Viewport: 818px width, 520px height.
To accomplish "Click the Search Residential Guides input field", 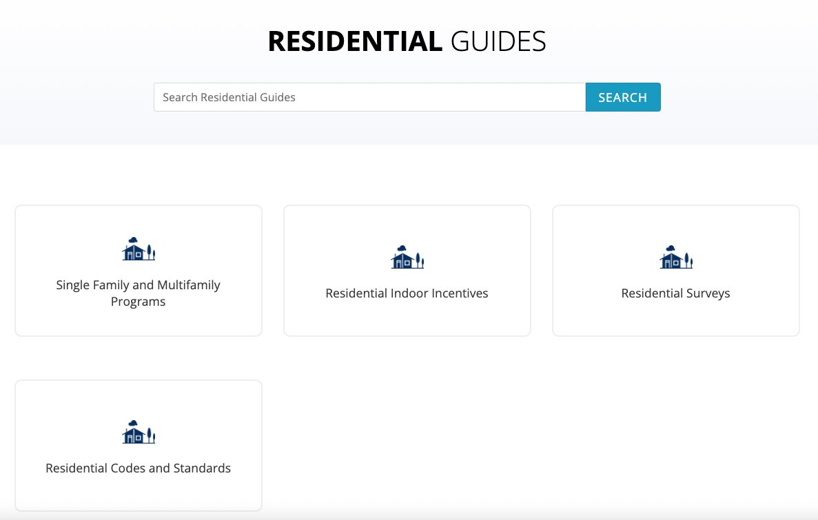I will [x=369, y=97].
